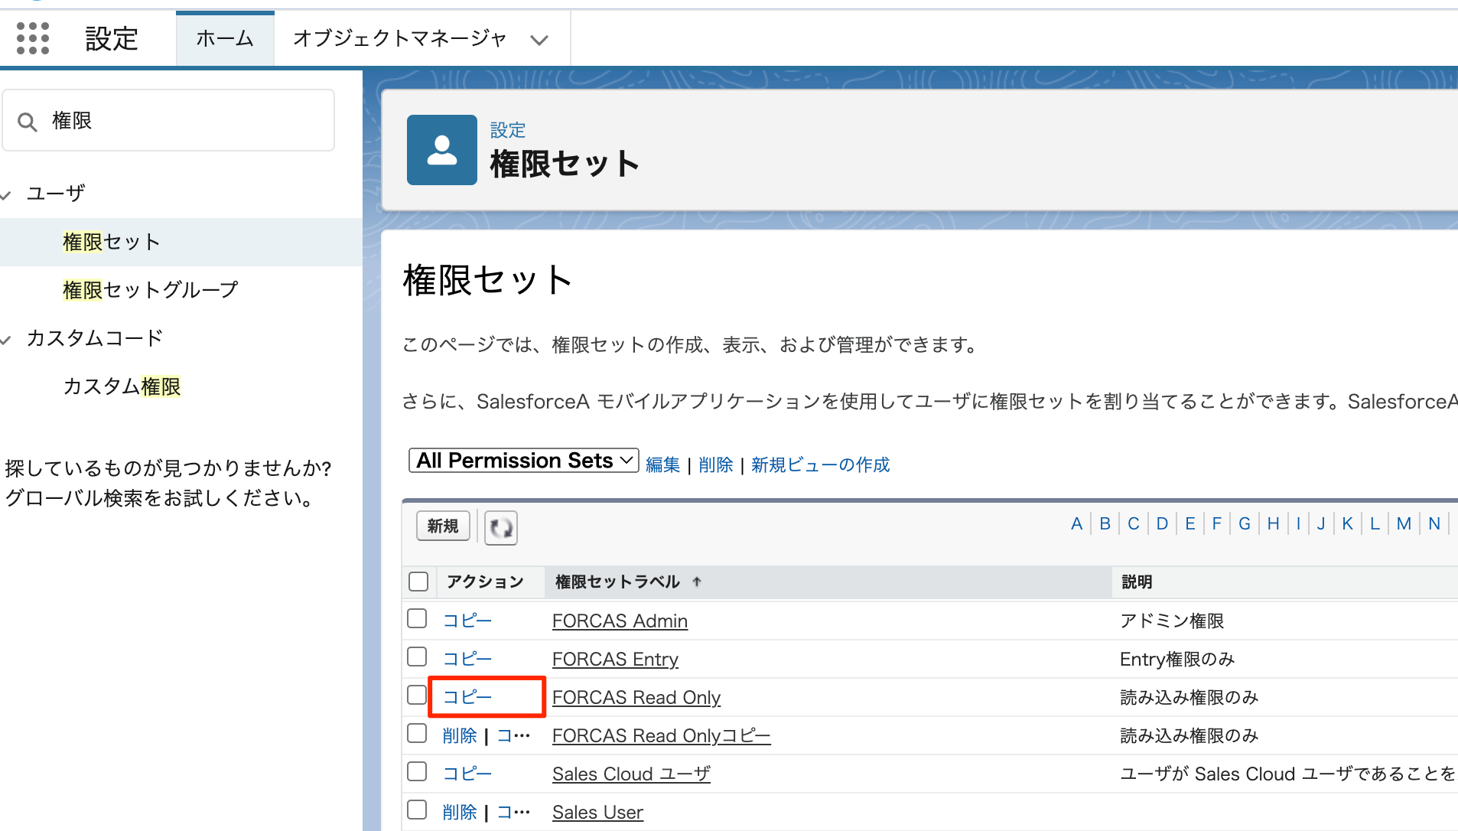Image resolution: width=1458 pixels, height=831 pixels.
Task: Switch to the オブジェクトマネージャ tab
Action: (400, 38)
